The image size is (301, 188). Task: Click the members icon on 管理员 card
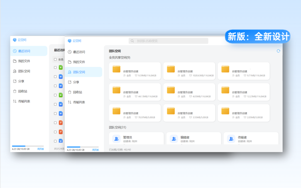point(116,139)
